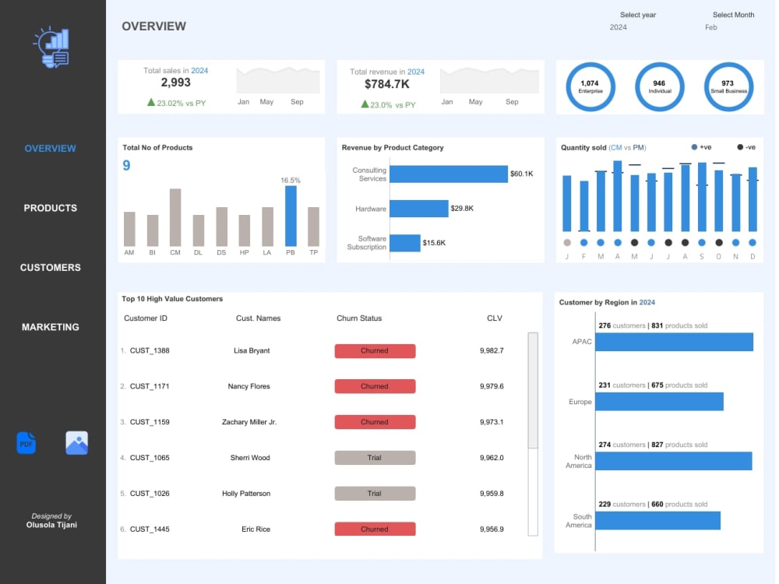This screenshot has width=779, height=584.
Task: Click the total products count 9
Action: click(x=127, y=165)
